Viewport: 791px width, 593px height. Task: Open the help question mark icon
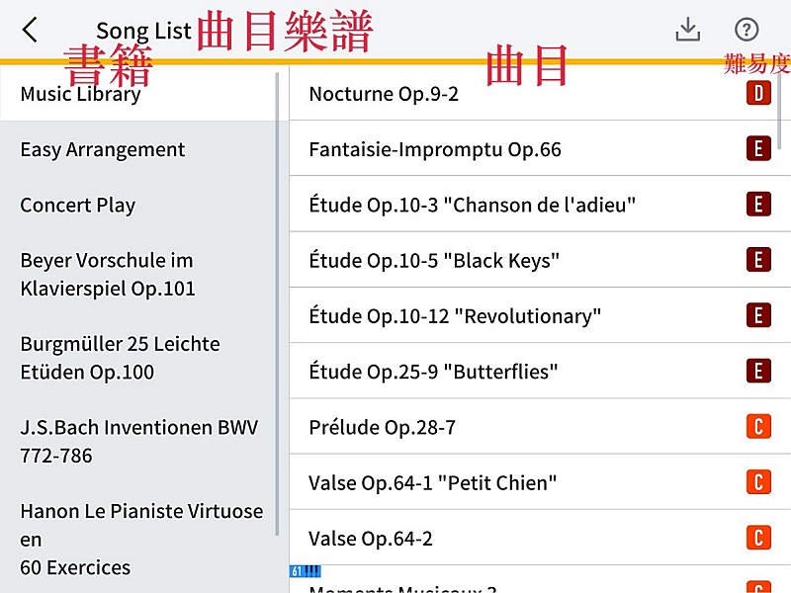[747, 31]
